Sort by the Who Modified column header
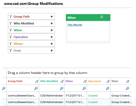 point(49,81)
